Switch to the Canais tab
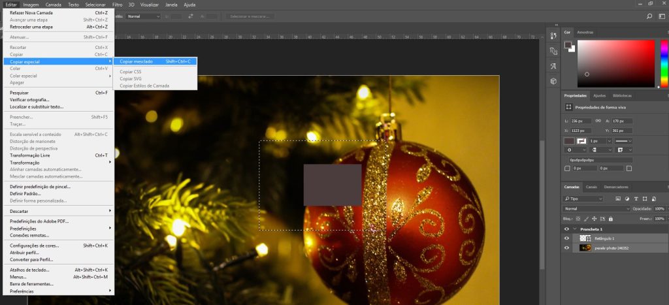669x305 pixels. (x=591, y=187)
